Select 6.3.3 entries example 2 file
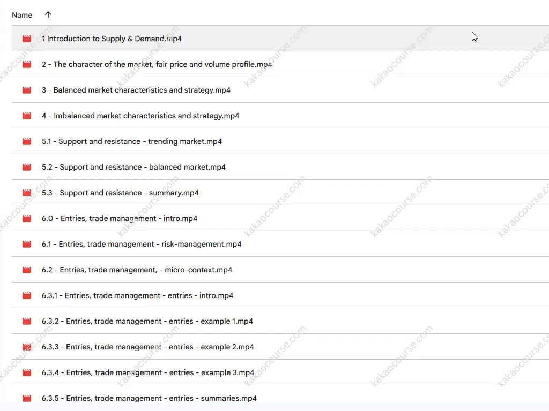This screenshot has height=411, width=549. 147,347
